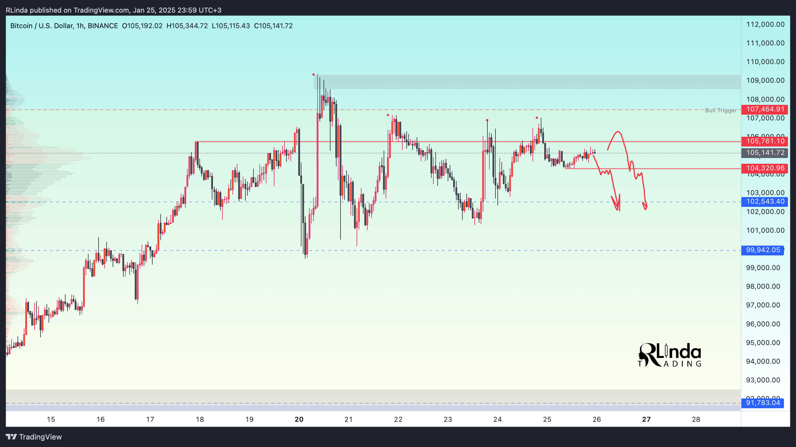This screenshot has height=447, width=796.
Task: Click the Bull Trigger label
Action: (x=721, y=110)
